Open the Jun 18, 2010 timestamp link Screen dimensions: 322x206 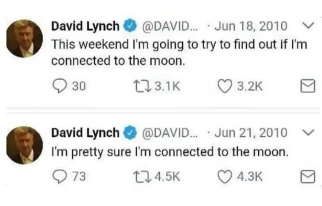[x=250, y=27]
